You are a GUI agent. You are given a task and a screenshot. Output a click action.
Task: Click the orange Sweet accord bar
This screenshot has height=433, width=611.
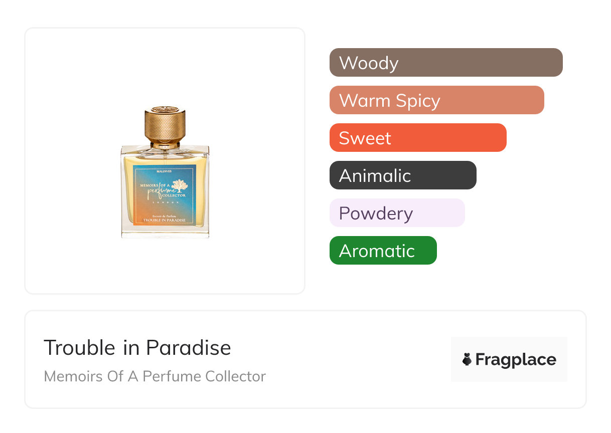[417, 138]
